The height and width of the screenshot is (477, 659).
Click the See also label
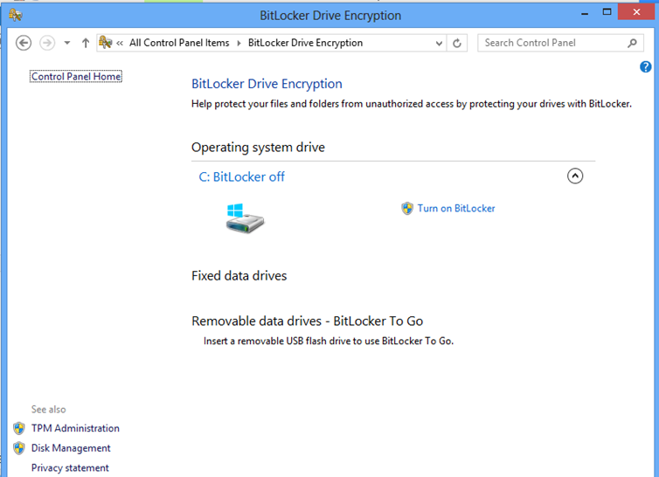click(x=49, y=410)
